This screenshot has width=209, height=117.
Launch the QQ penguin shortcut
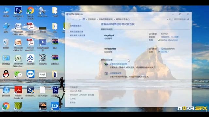[6, 74]
